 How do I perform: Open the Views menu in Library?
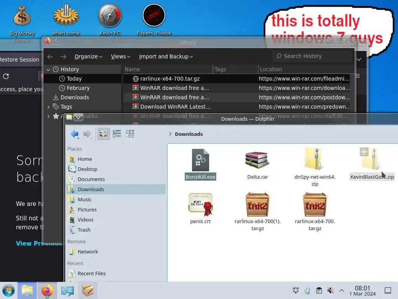pos(120,56)
